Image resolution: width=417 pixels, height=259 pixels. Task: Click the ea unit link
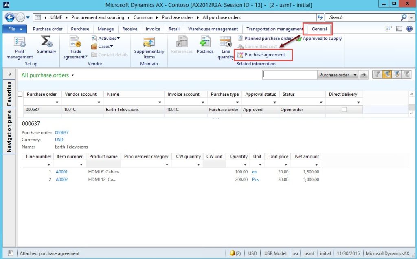pos(254,172)
